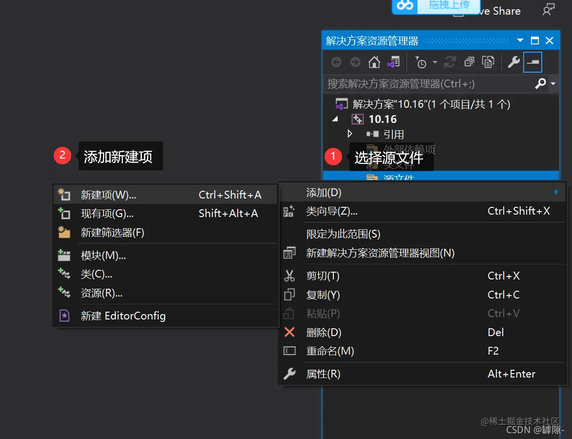The image size is (572, 439).
Task: Click the Back navigation arrow in Solution Explorer
Action: [336, 62]
